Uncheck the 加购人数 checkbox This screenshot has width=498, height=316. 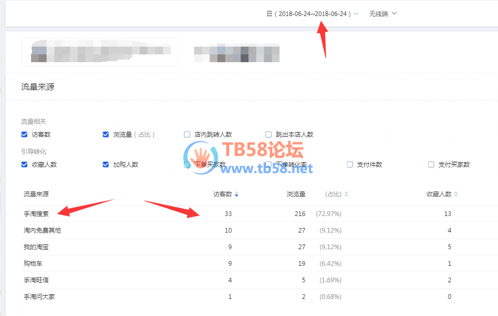[x=106, y=165]
